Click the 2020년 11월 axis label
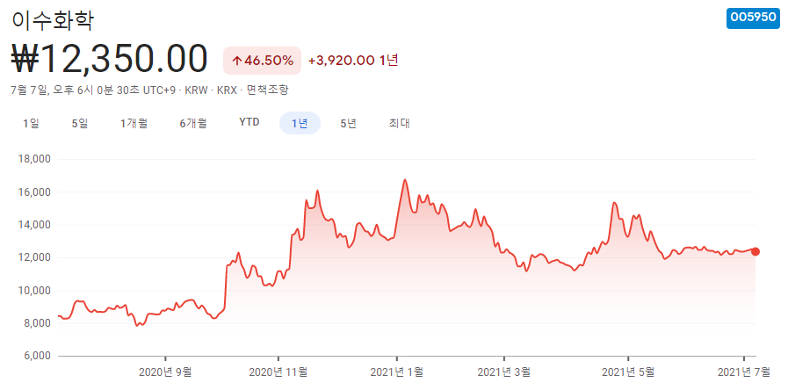The height and width of the screenshot is (390, 788). point(278,372)
